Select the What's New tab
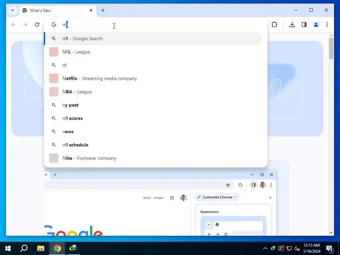The width and height of the screenshot is (340, 255). coord(58,10)
